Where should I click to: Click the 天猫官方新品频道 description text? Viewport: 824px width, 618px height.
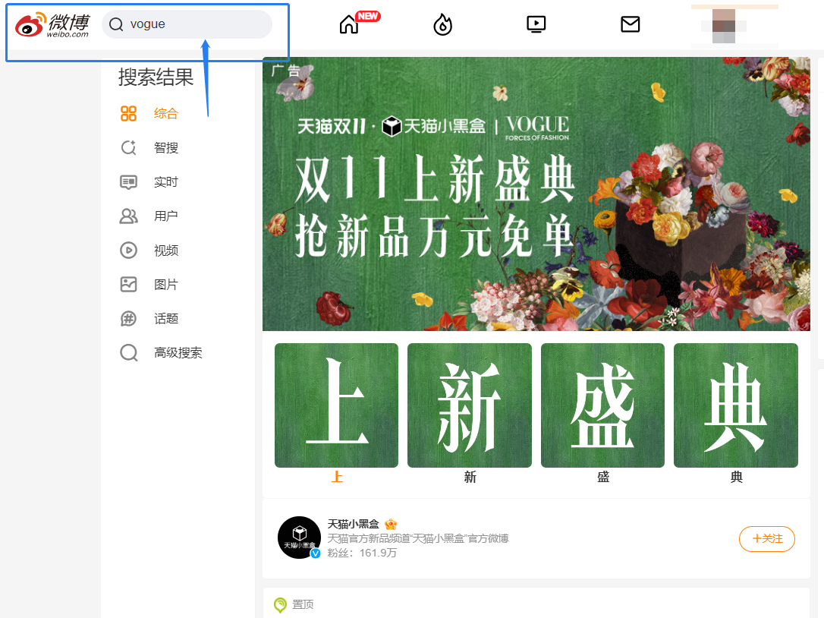coord(418,538)
